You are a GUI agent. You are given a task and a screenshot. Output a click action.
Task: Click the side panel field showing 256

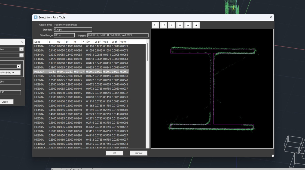10,82
